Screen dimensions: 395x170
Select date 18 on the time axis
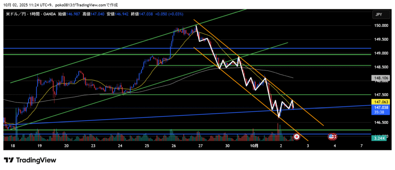point(13,146)
